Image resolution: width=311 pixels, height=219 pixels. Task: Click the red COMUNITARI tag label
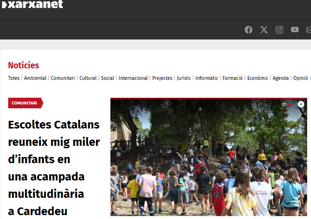tap(26, 103)
